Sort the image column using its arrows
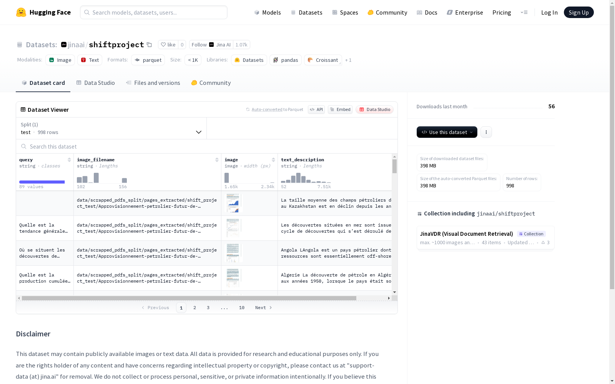This screenshot has height=384, width=615. point(273,160)
